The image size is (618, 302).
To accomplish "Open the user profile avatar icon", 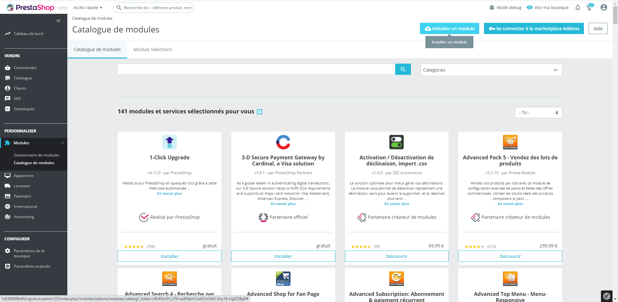I will 604,7.
